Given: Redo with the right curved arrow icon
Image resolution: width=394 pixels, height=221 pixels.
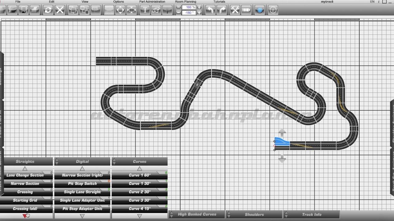Looking at the screenshot, I should pos(221,10).
